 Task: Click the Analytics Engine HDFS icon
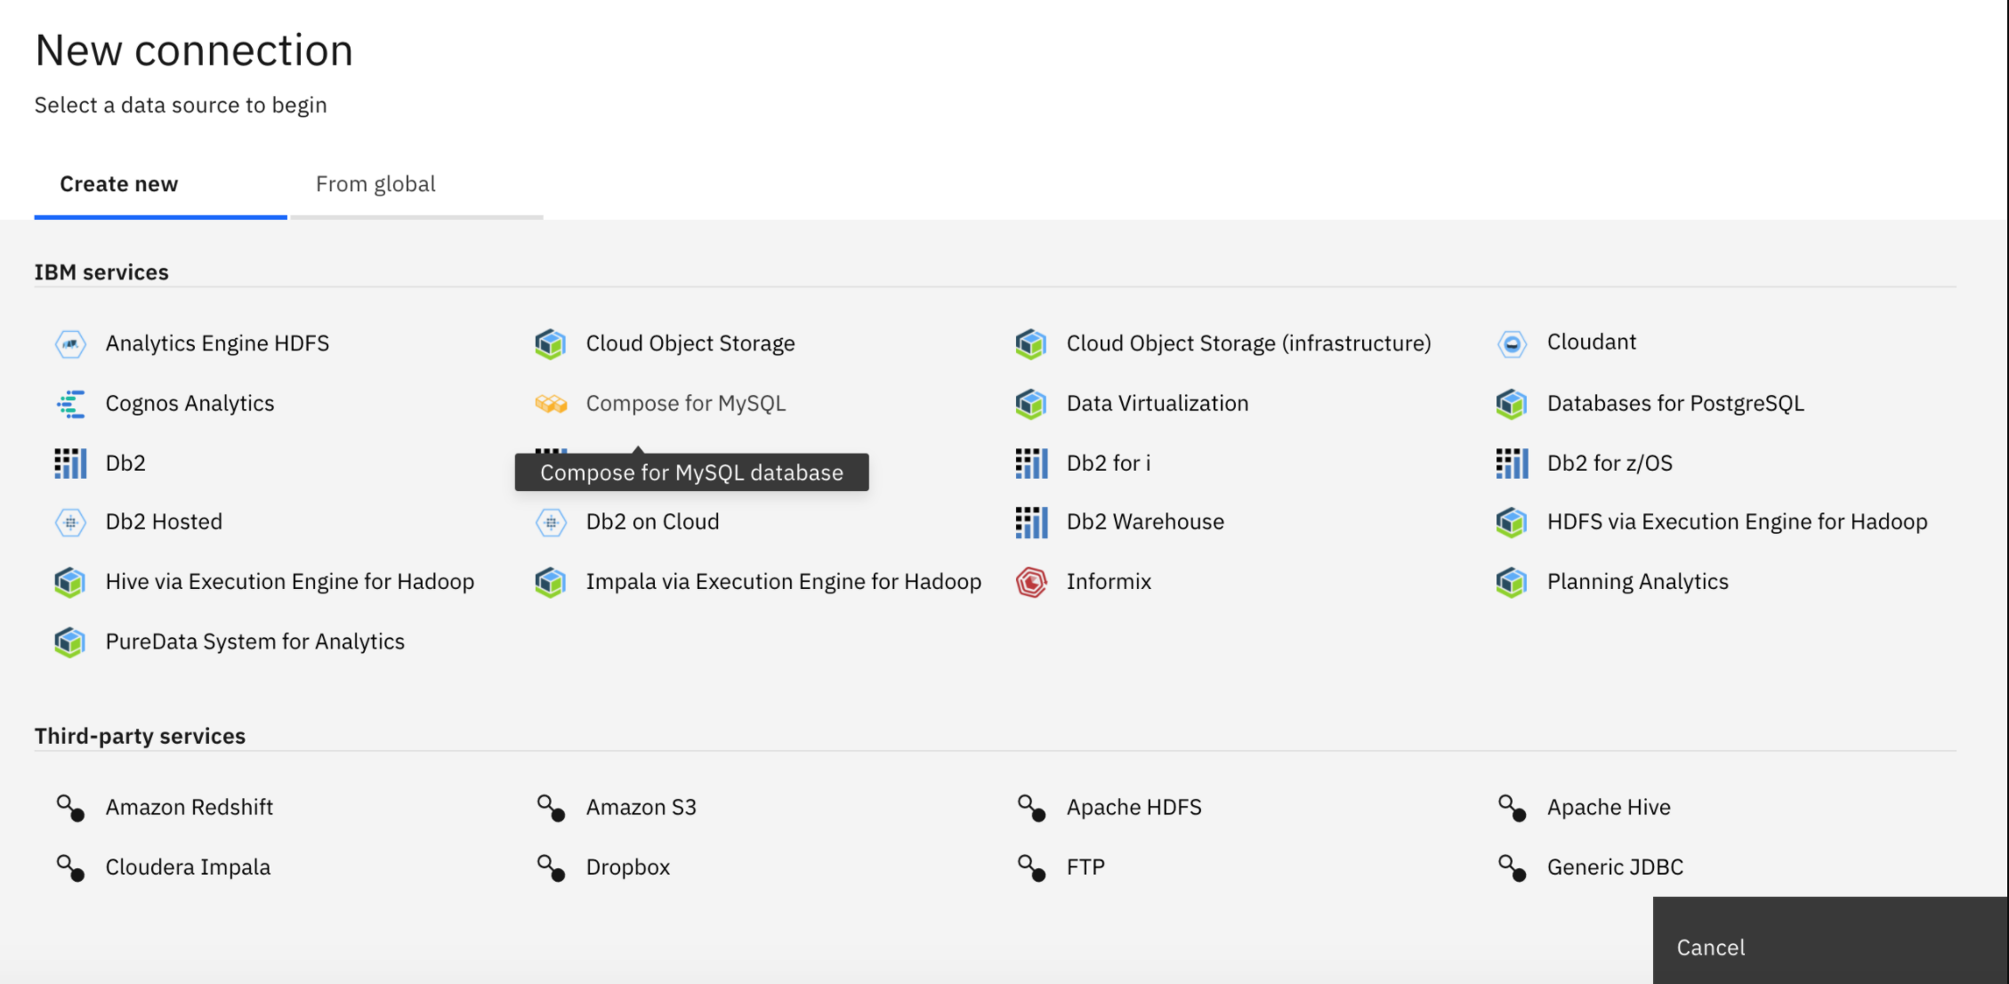pyautogui.click(x=70, y=343)
